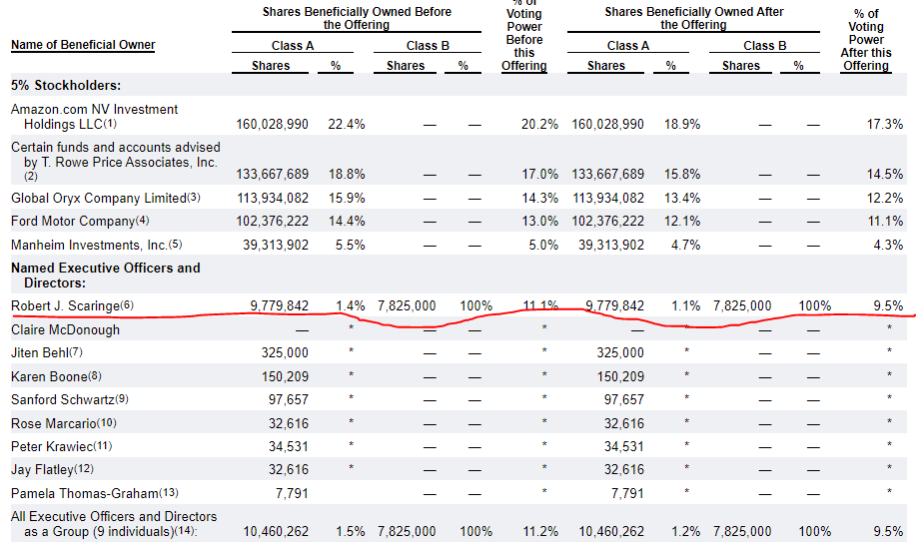Click the 'Jay Flatley' row name
The image size is (916, 552).
[x=42, y=470]
